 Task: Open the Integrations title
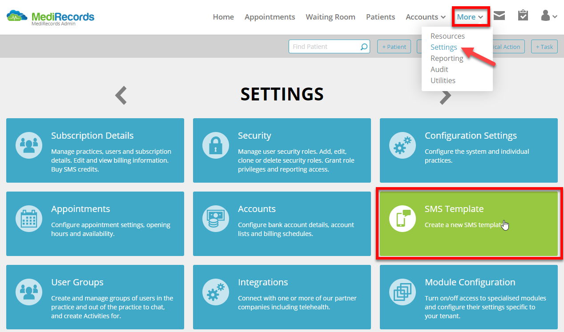point(263,282)
